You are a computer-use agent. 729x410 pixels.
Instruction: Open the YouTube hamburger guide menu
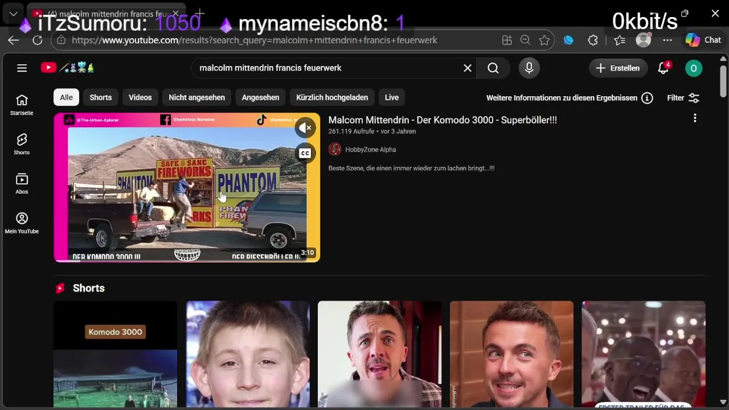(x=22, y=68)
